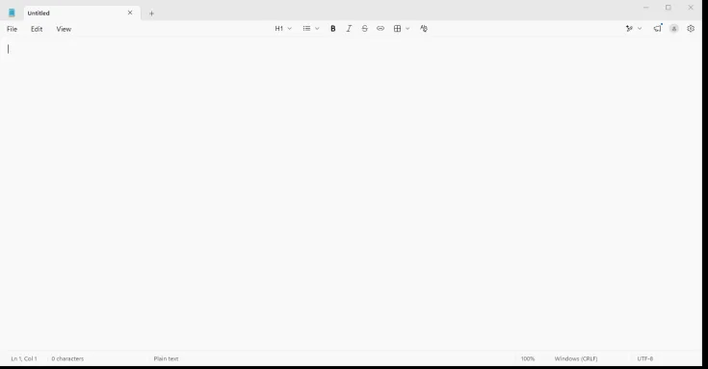Click the table grid icon
The image size is (708, 369).
pos(397,29)
